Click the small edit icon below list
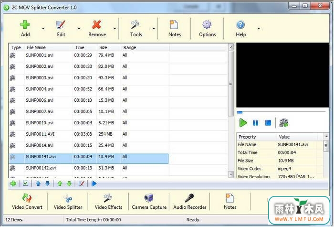The image size is (334, 227). (x=82, y=184)
